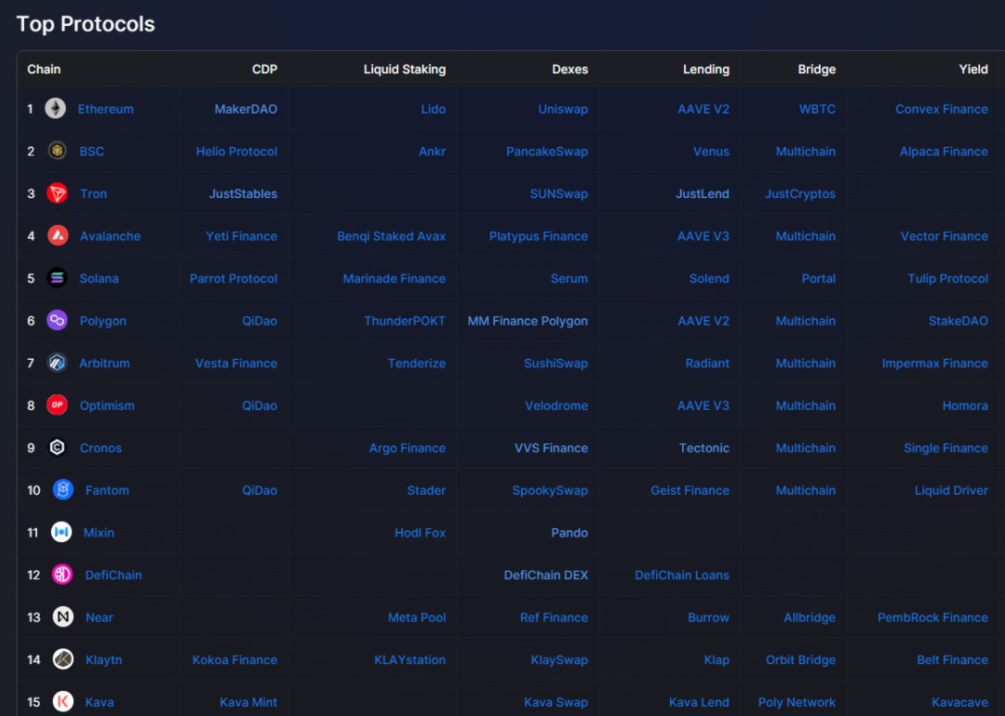Open the MakerDAO protocol link
Screen dimensions: 1005x716
point(246,109)
